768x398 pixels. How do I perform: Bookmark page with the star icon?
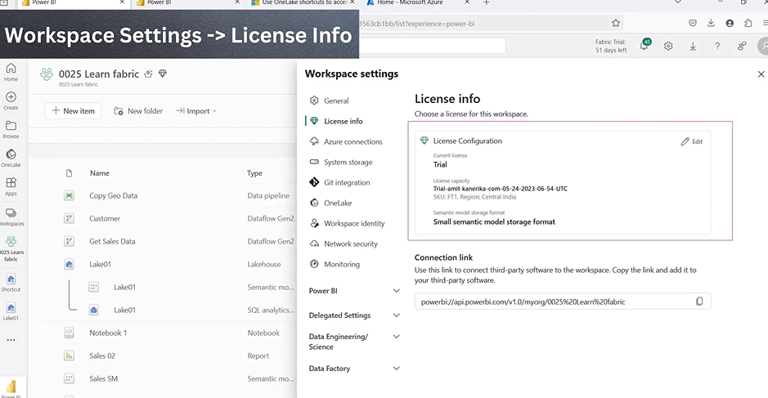616,23
